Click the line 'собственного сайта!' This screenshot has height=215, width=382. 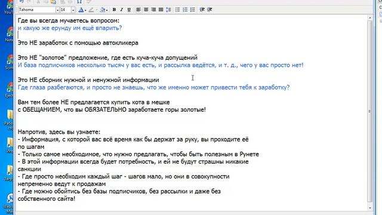pos(47,199)
